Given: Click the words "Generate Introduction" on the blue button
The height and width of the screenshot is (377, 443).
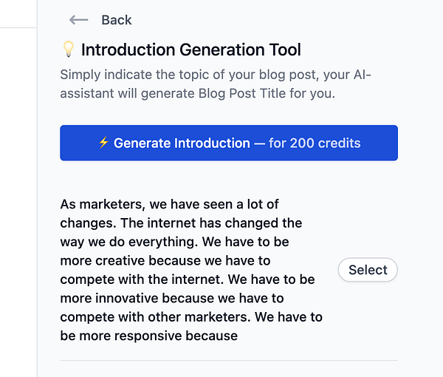Looking at the screenshot, I should 182,143.
